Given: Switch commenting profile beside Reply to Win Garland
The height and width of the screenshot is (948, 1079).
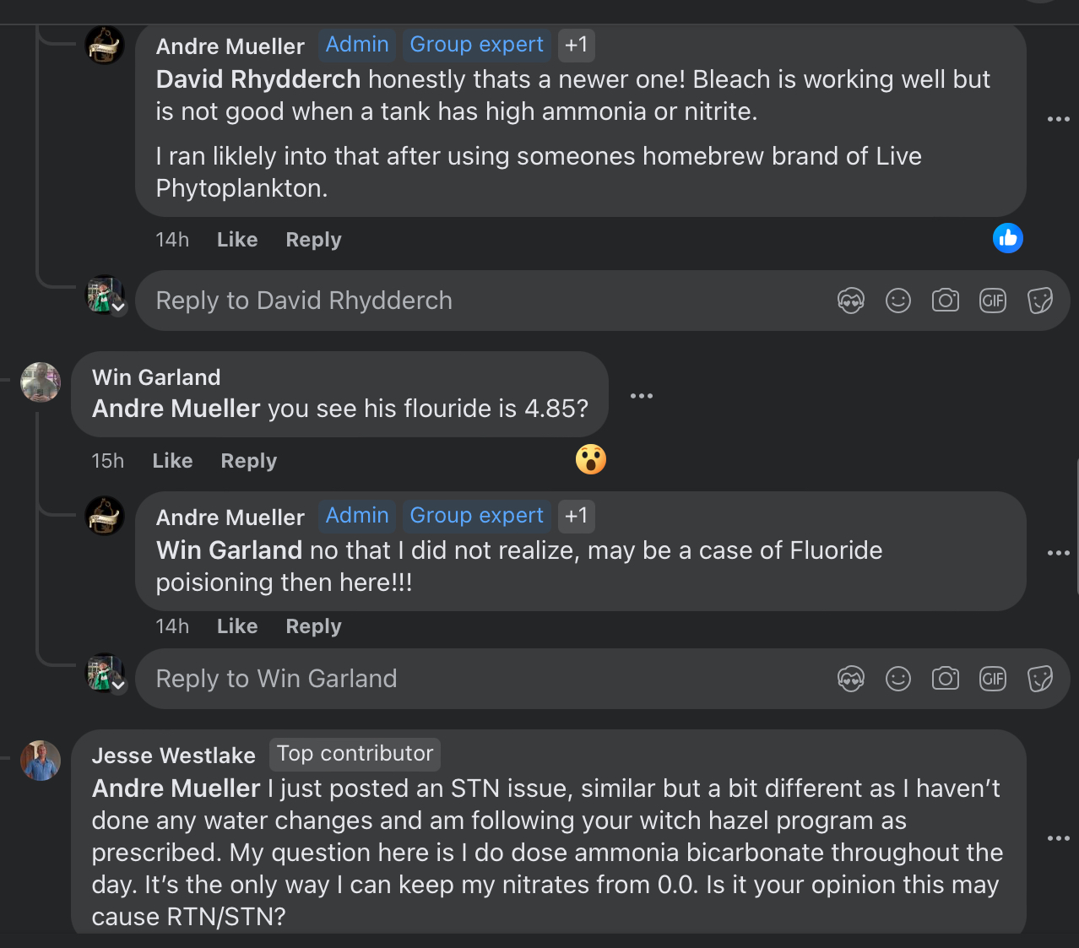Looking at the screenshot, I should (x=119, y=685).
